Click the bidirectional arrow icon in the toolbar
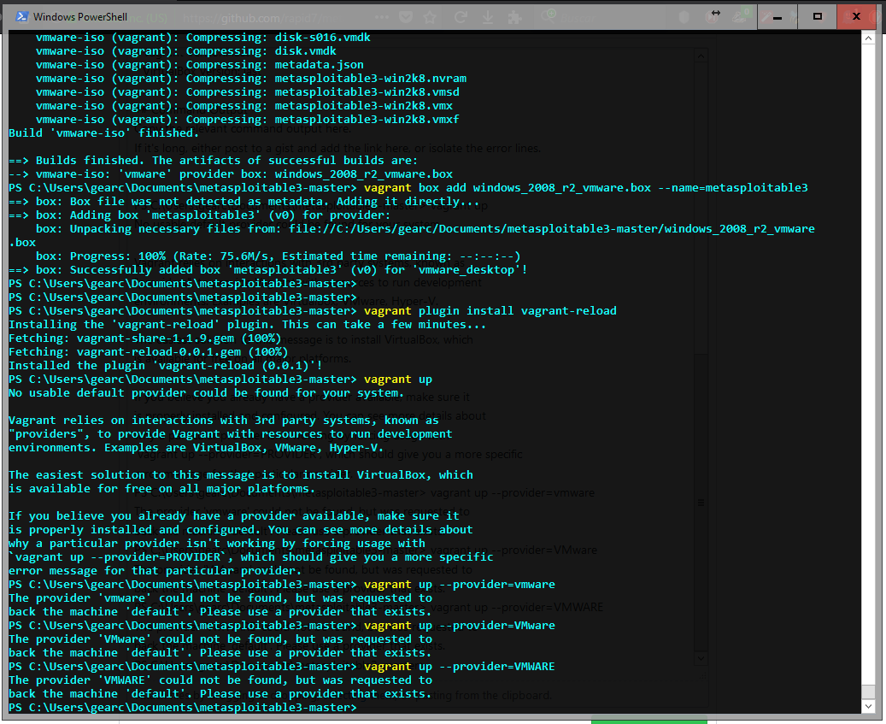 tap(716, 15)
